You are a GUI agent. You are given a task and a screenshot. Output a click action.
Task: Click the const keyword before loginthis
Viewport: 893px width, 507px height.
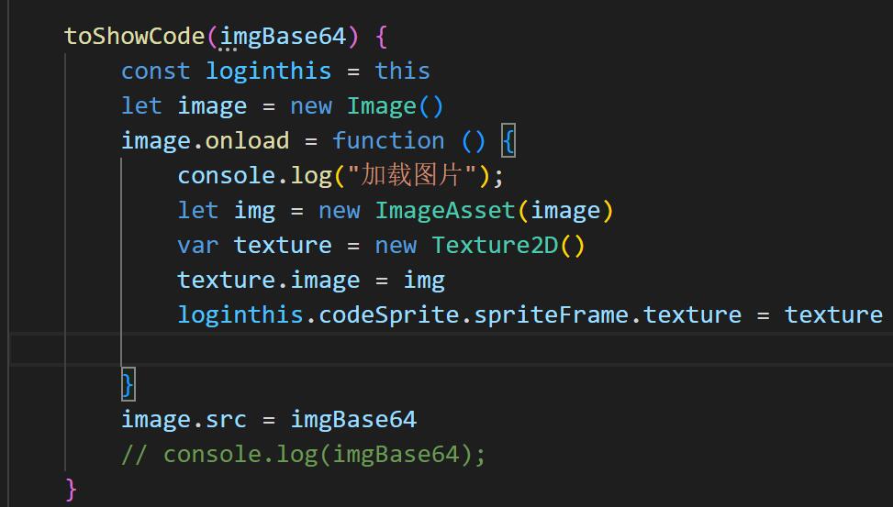pyautogui.click(x=156, y=72)
